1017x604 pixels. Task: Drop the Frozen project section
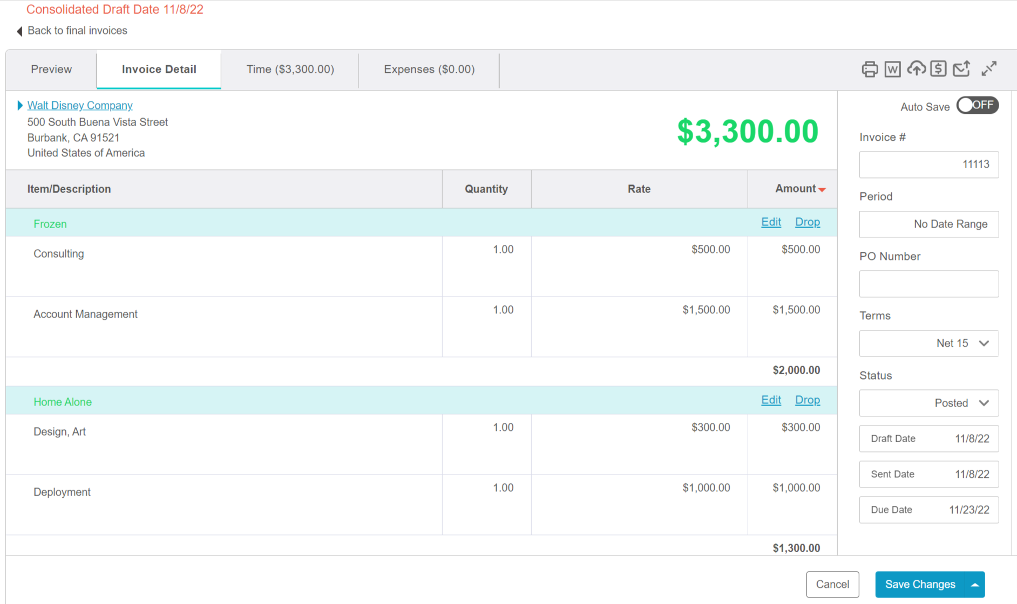[808, 222]
